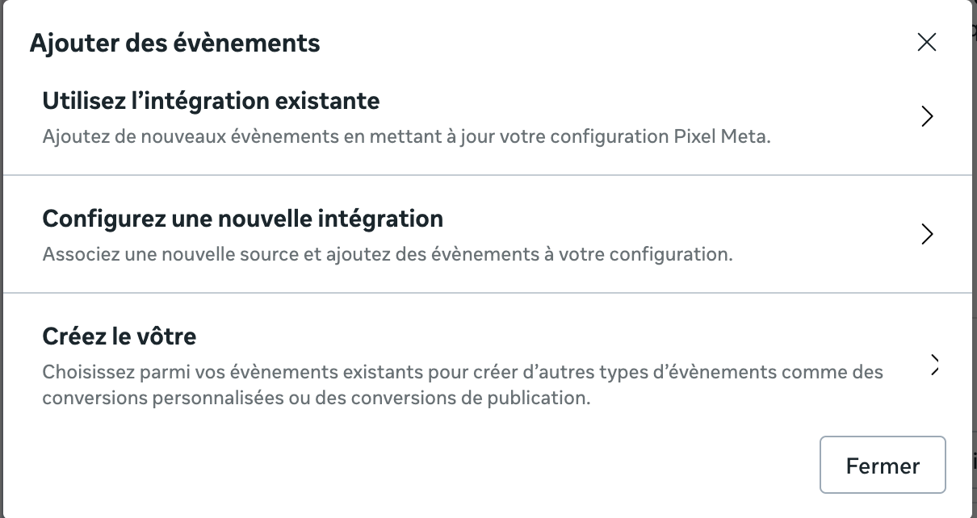The image size is (977, 518).
Task: Click the chevron beside Utilisez l'intégration existante
Action: pos(927,117)
